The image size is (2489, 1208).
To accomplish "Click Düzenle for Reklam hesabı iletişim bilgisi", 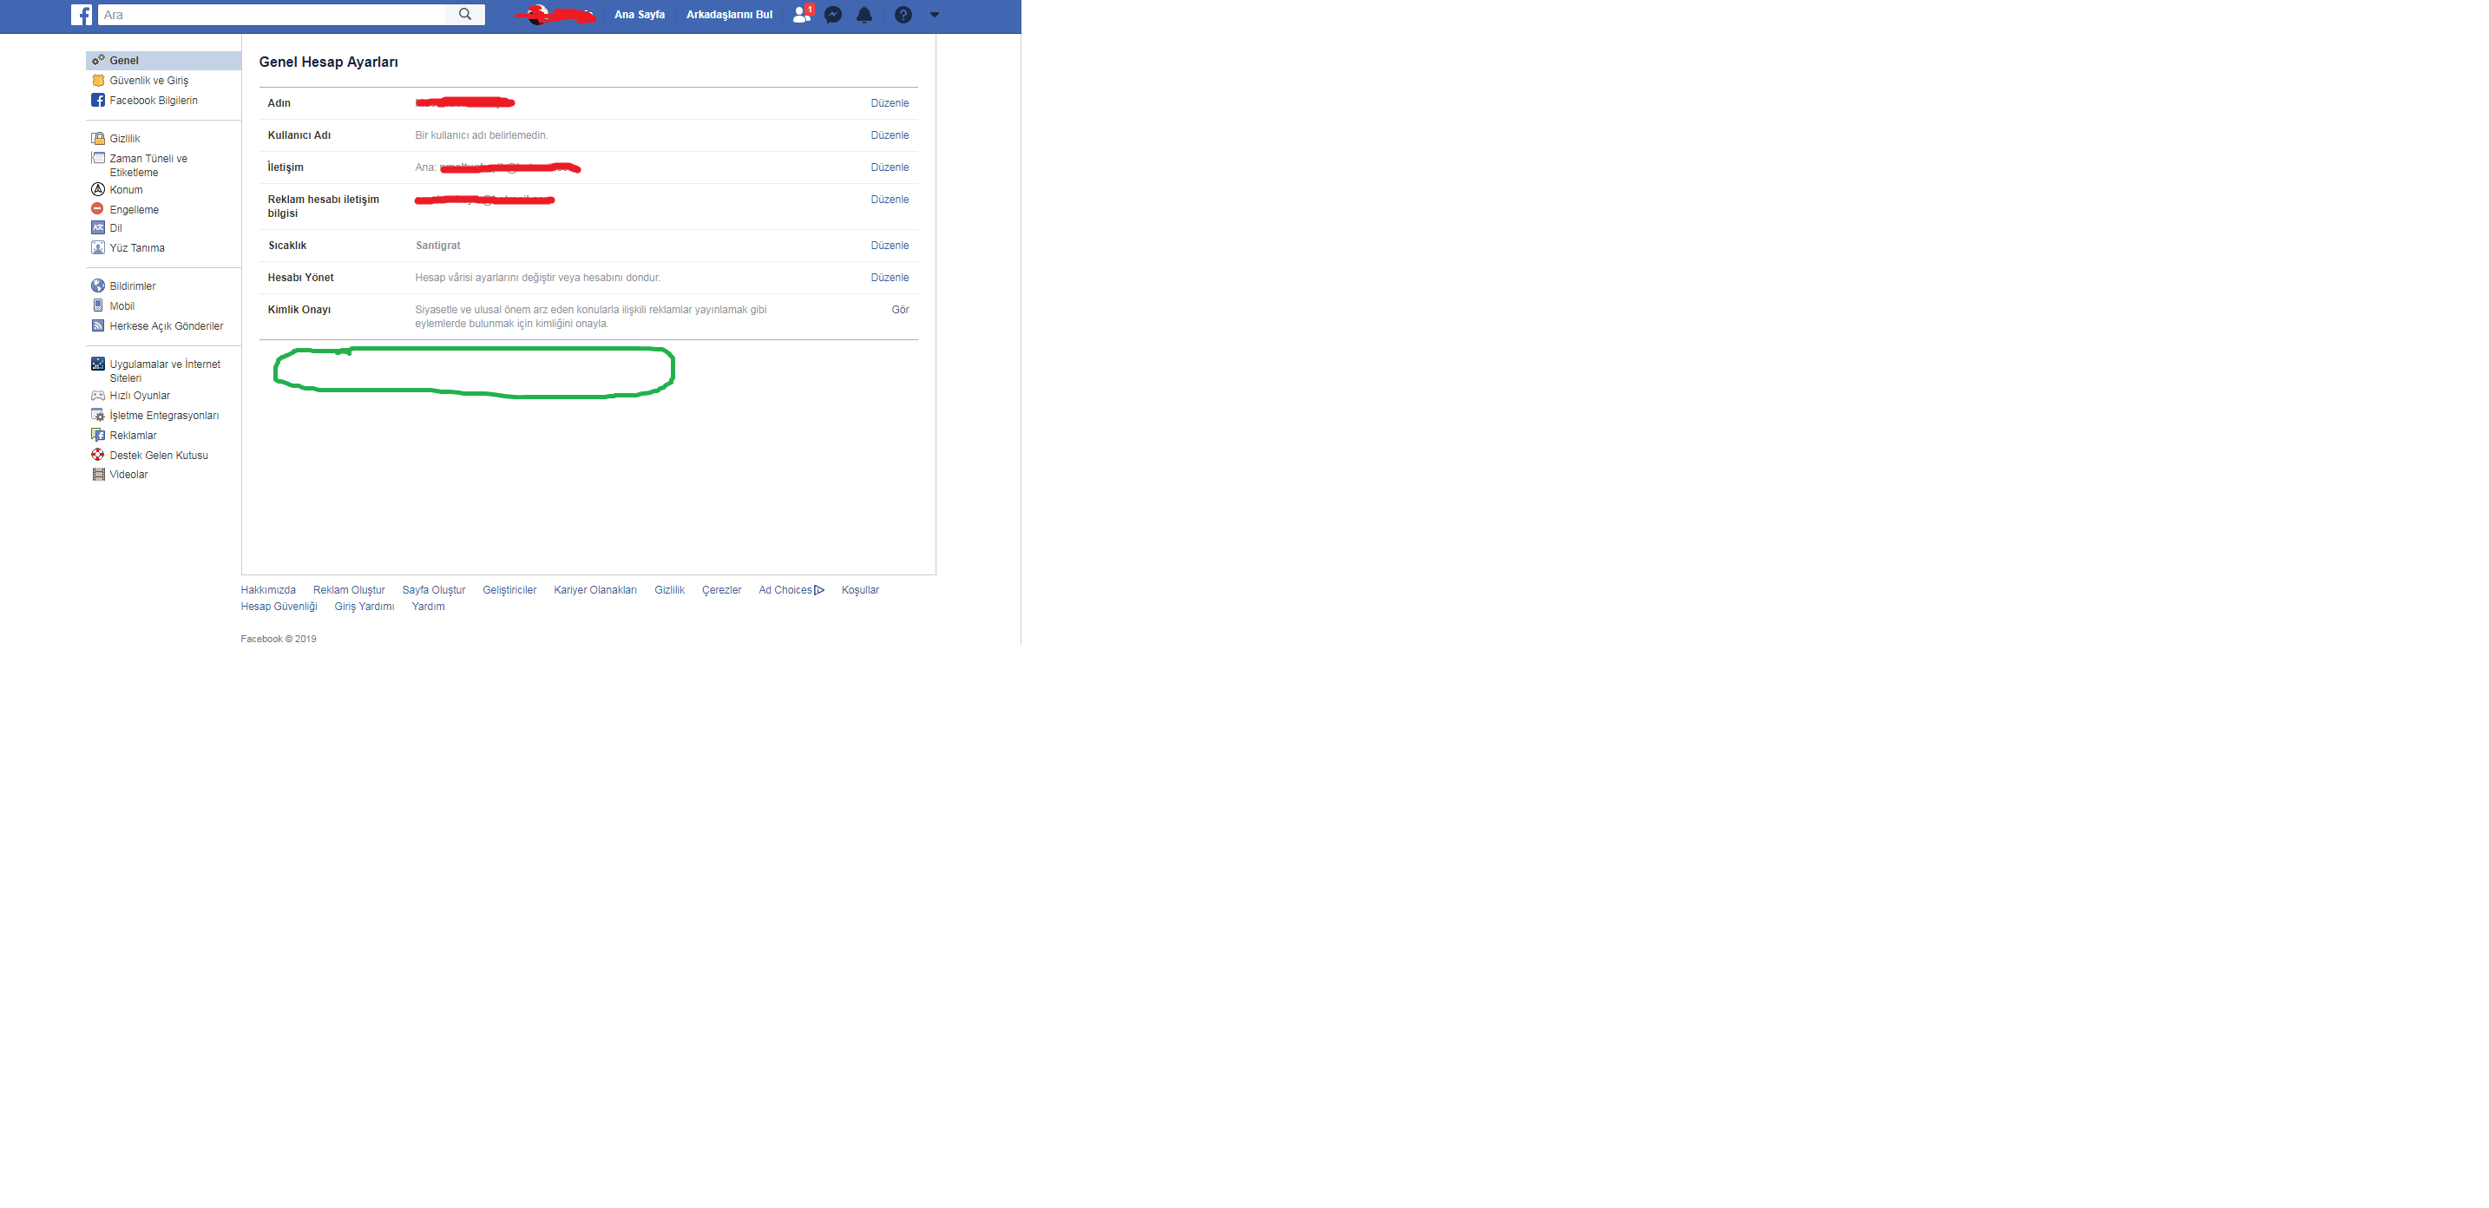I will pyautogui.click(x=890, y=199).
